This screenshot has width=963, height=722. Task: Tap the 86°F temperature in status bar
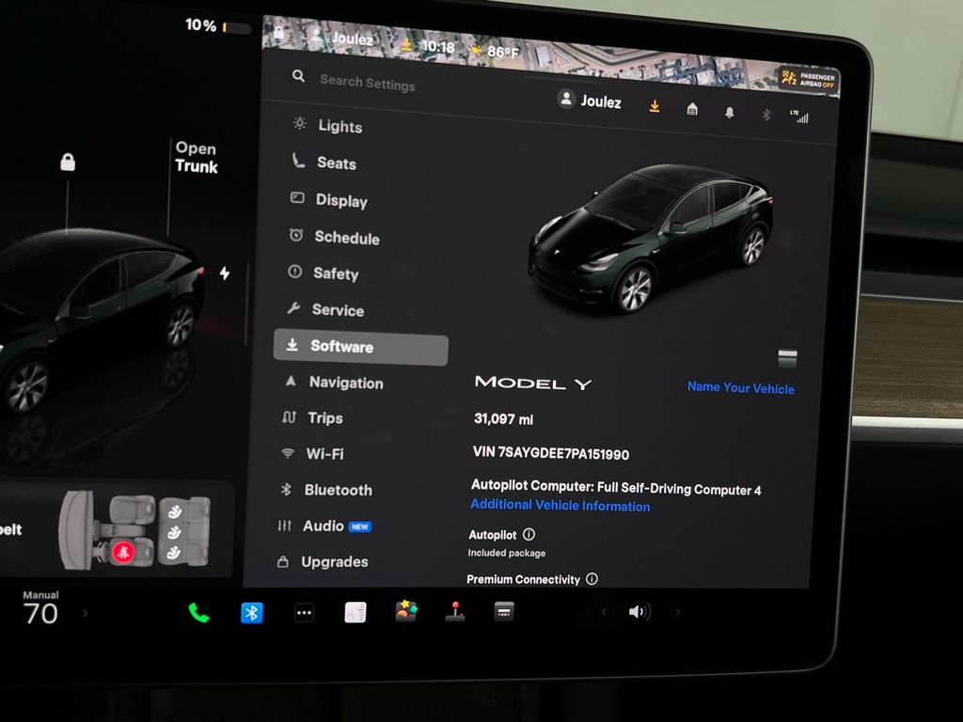[x=503, y=52]
